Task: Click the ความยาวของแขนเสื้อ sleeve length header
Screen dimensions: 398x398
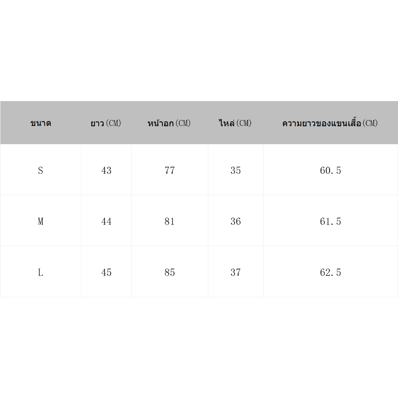Action: click(330, 123)
